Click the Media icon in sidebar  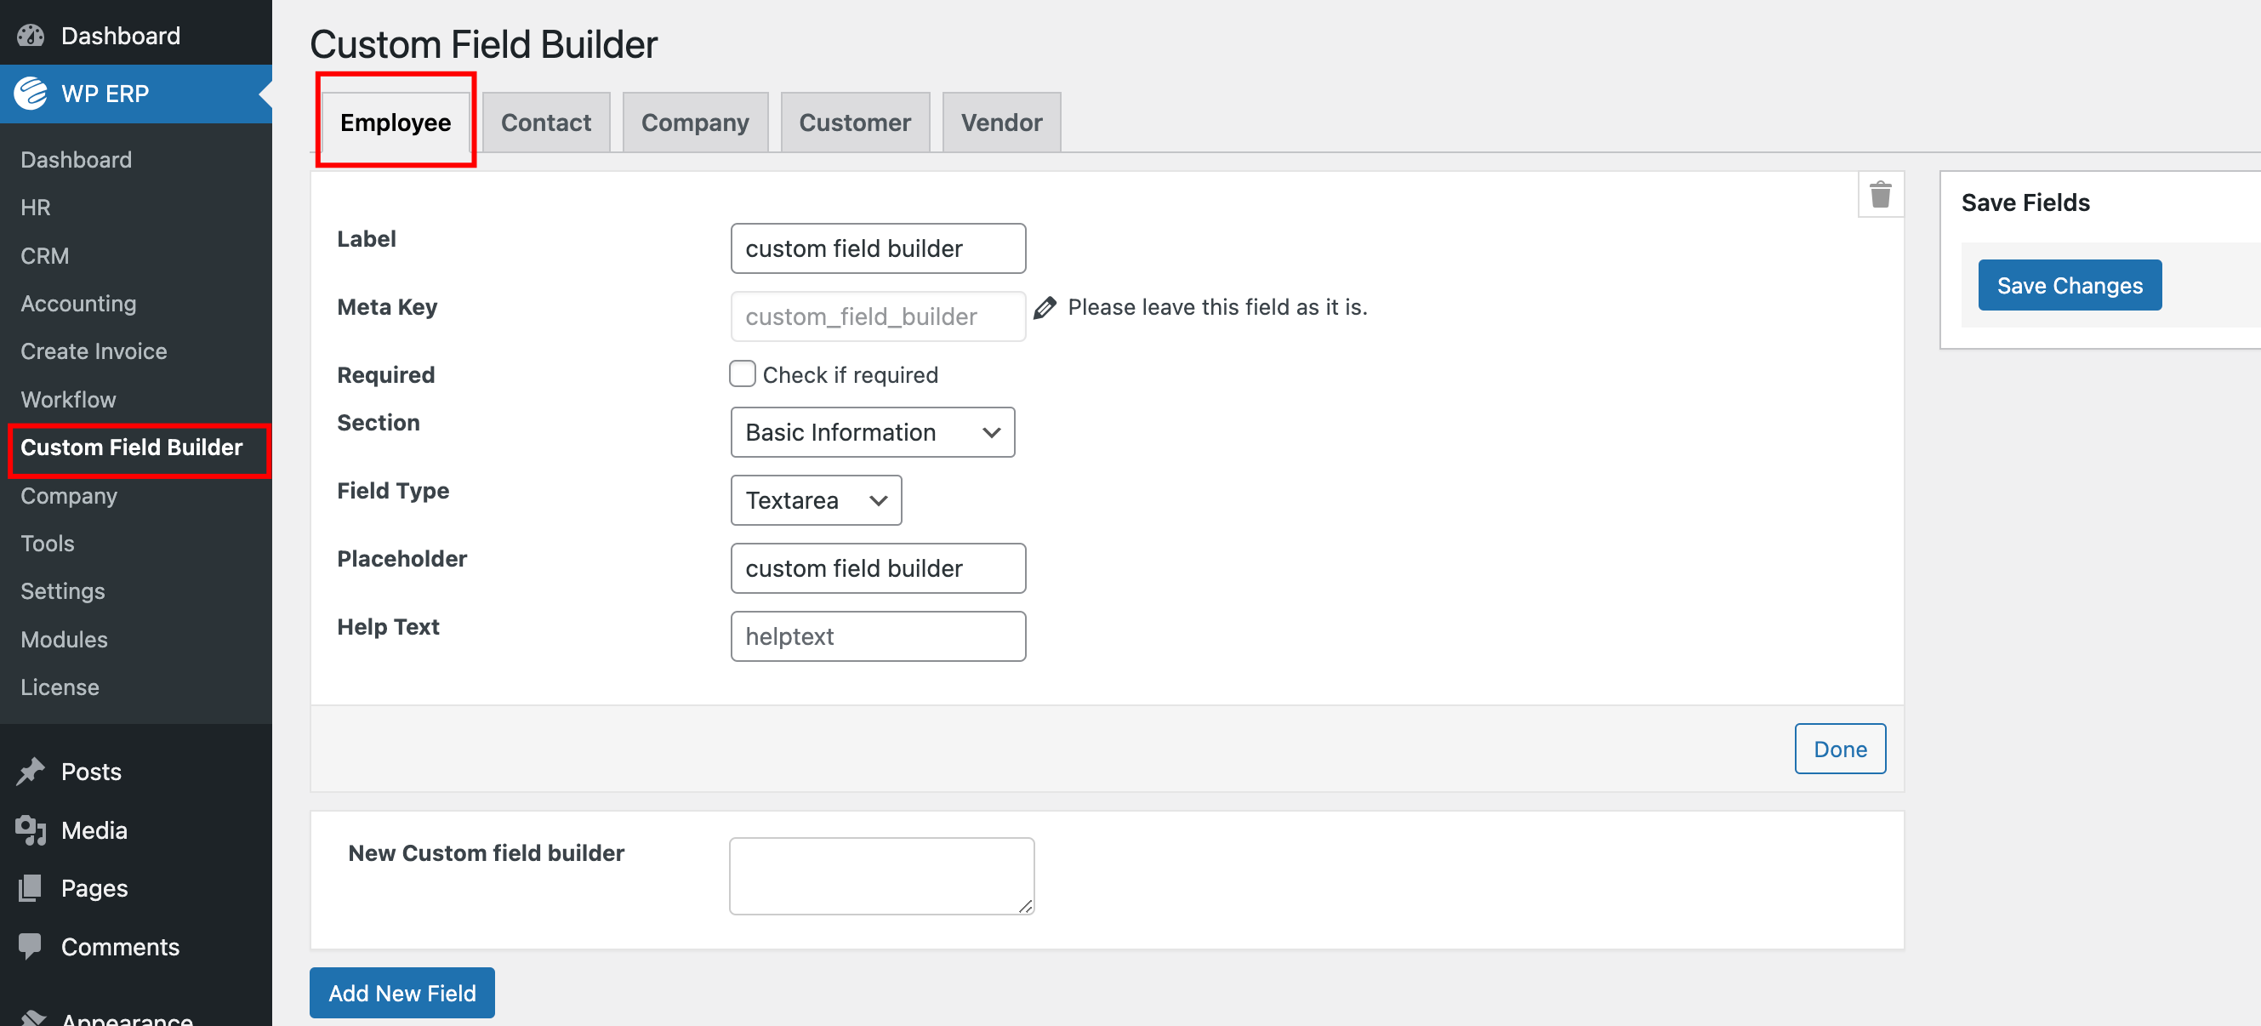click(x=31, y=829)
